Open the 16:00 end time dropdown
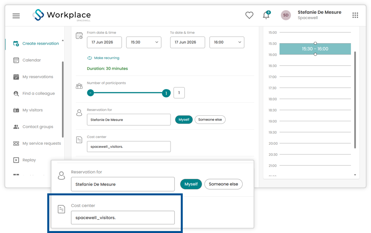 click(227, 42)
